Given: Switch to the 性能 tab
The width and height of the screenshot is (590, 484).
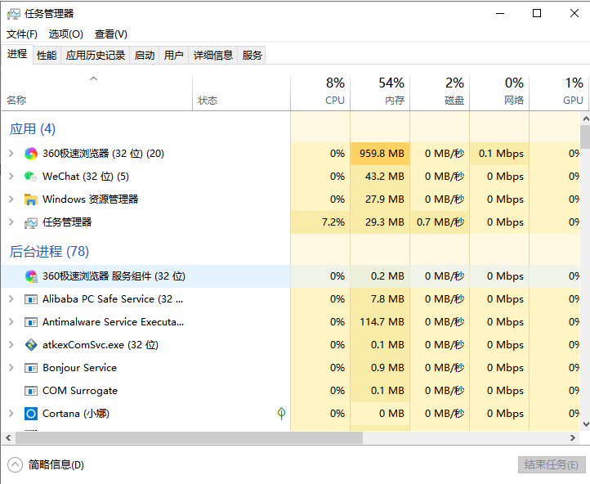Looking at the screenshot, I should 47,55.
